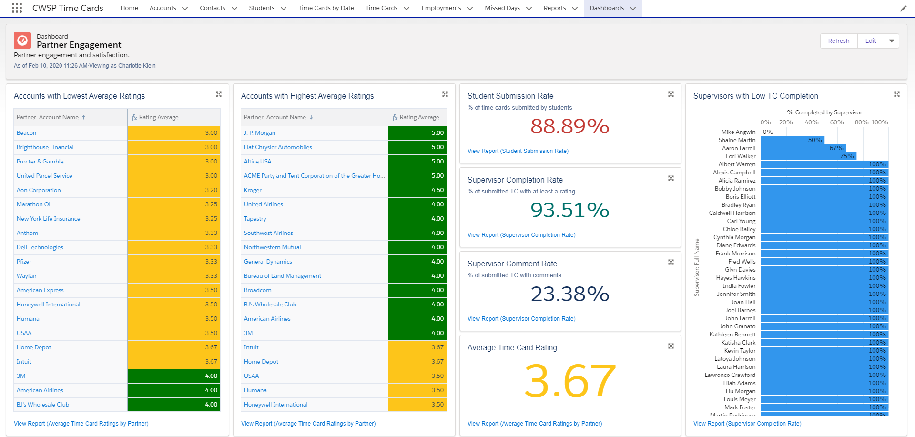Click the Edit dashboard button
This screenshot has width=915, height=437.
[x=871, y=41]
